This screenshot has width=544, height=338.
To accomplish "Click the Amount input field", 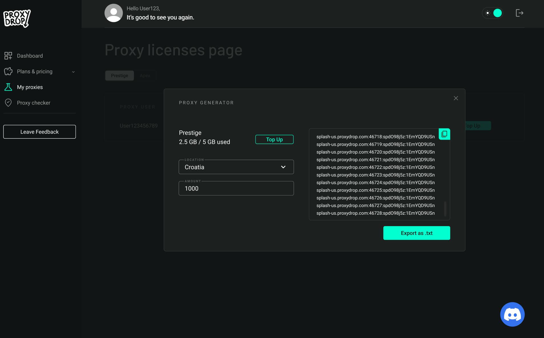I will click(236, 188).
